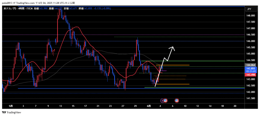Open the purple lightning event icon
Viewport: 260px width, 116px height.
162,101
